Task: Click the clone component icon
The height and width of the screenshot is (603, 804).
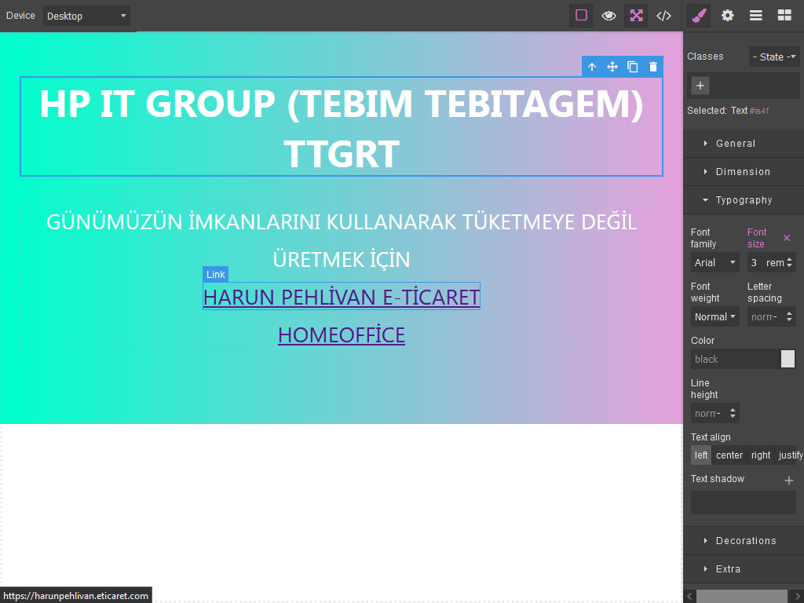Action: (632, 67)
